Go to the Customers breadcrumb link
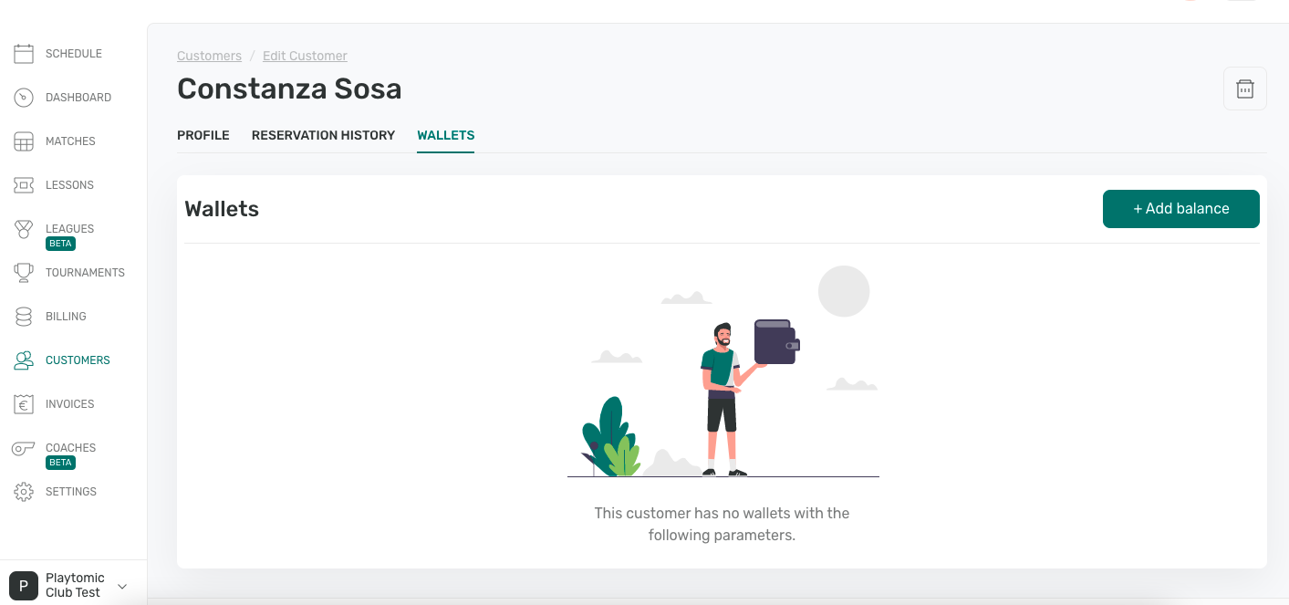 209,56
